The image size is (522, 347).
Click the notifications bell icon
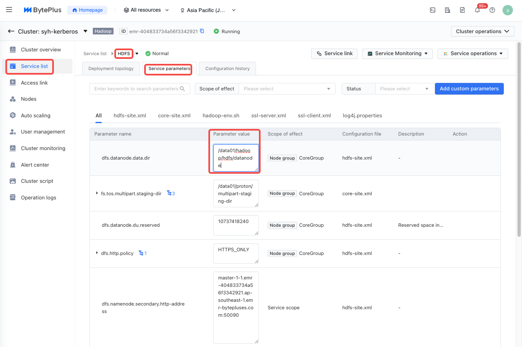click(x=477, y=10)
